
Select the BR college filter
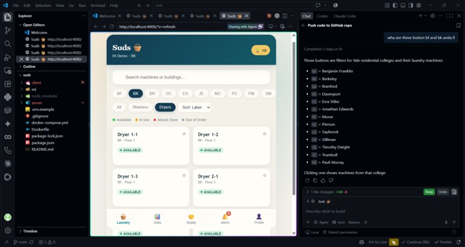(x=152, y=93)
